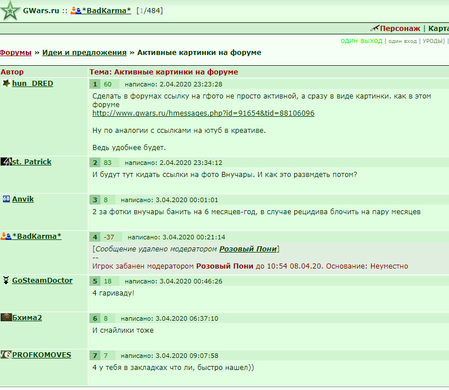
Task: Click the green star GWars logo
Action: click(x=10, y=11)
